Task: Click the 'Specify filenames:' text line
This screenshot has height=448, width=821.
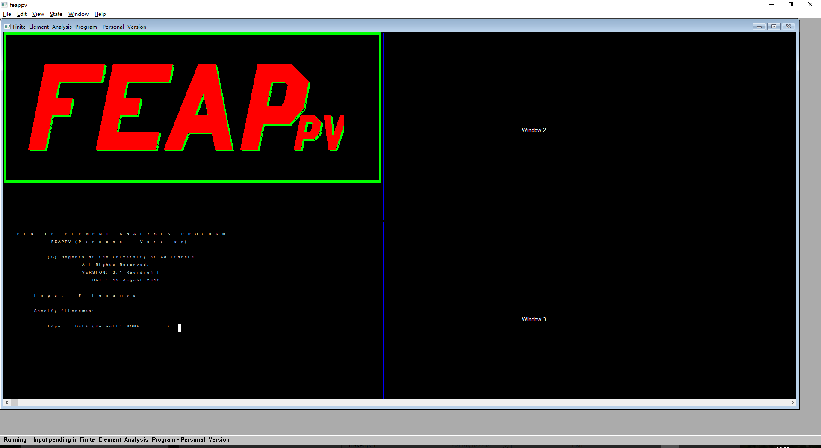Action: [64, 311]
